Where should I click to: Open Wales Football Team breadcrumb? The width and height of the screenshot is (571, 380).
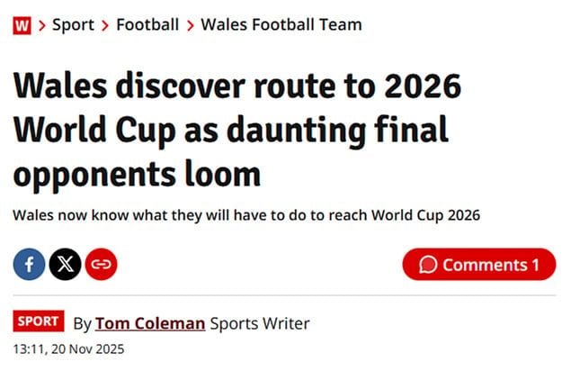point(281,24)
